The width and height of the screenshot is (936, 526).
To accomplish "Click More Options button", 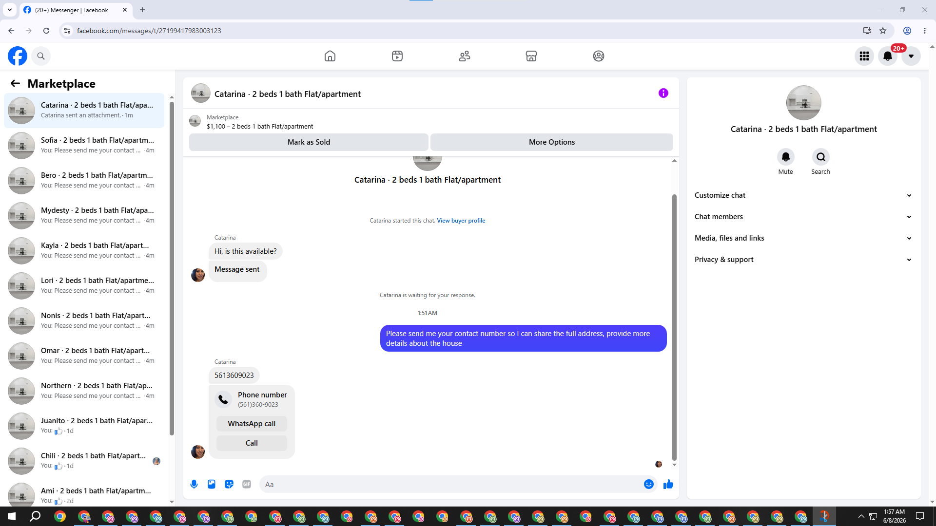I will [552, 142].
